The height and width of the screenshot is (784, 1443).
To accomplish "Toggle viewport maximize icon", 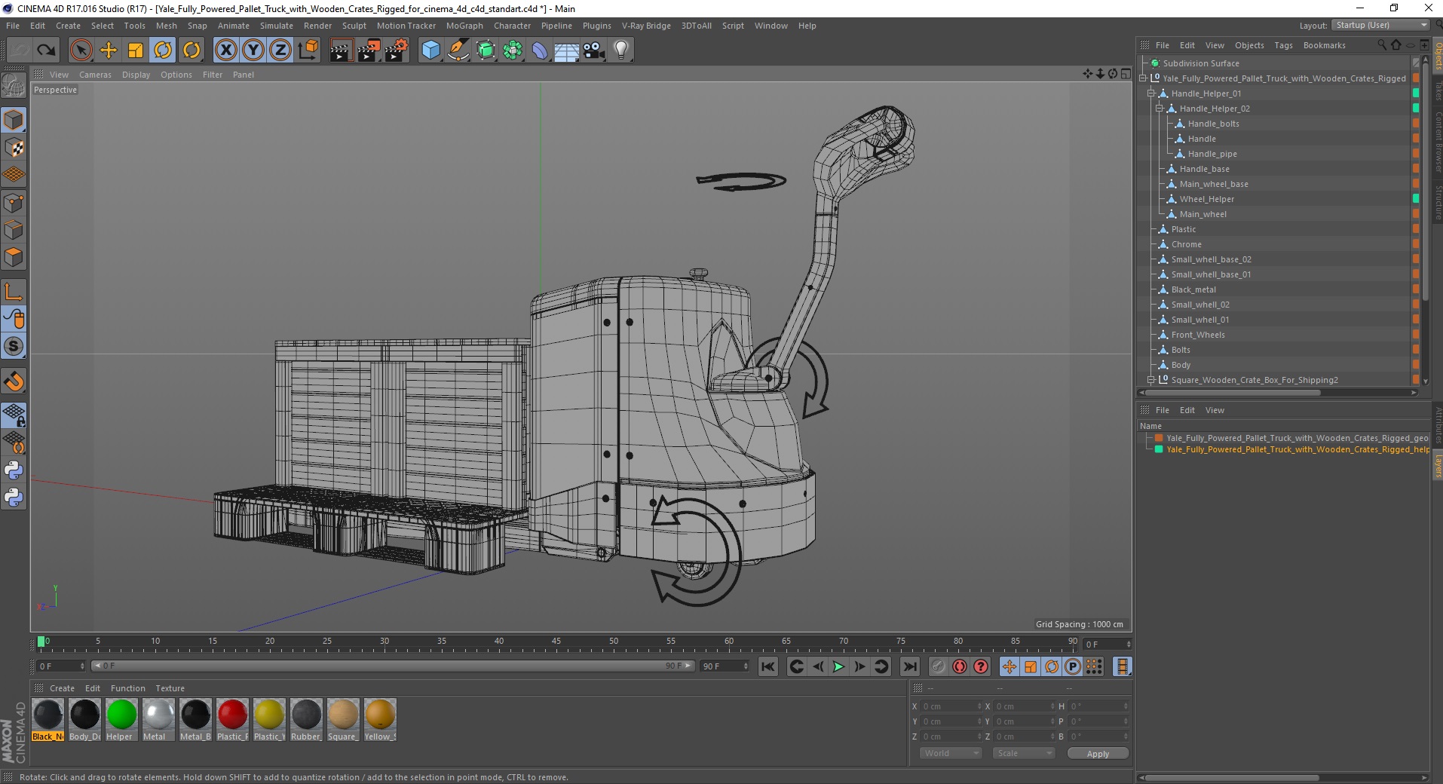I will (x=1126, y=74).
